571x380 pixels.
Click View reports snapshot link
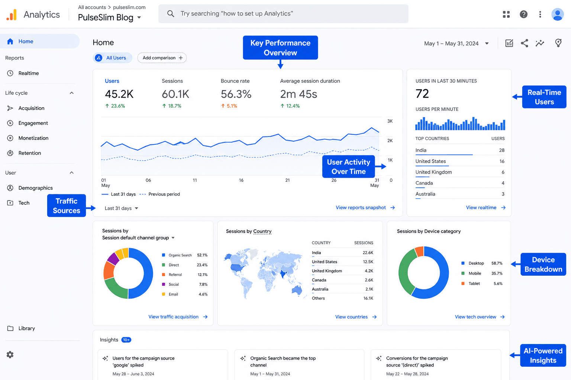point(365,207)
